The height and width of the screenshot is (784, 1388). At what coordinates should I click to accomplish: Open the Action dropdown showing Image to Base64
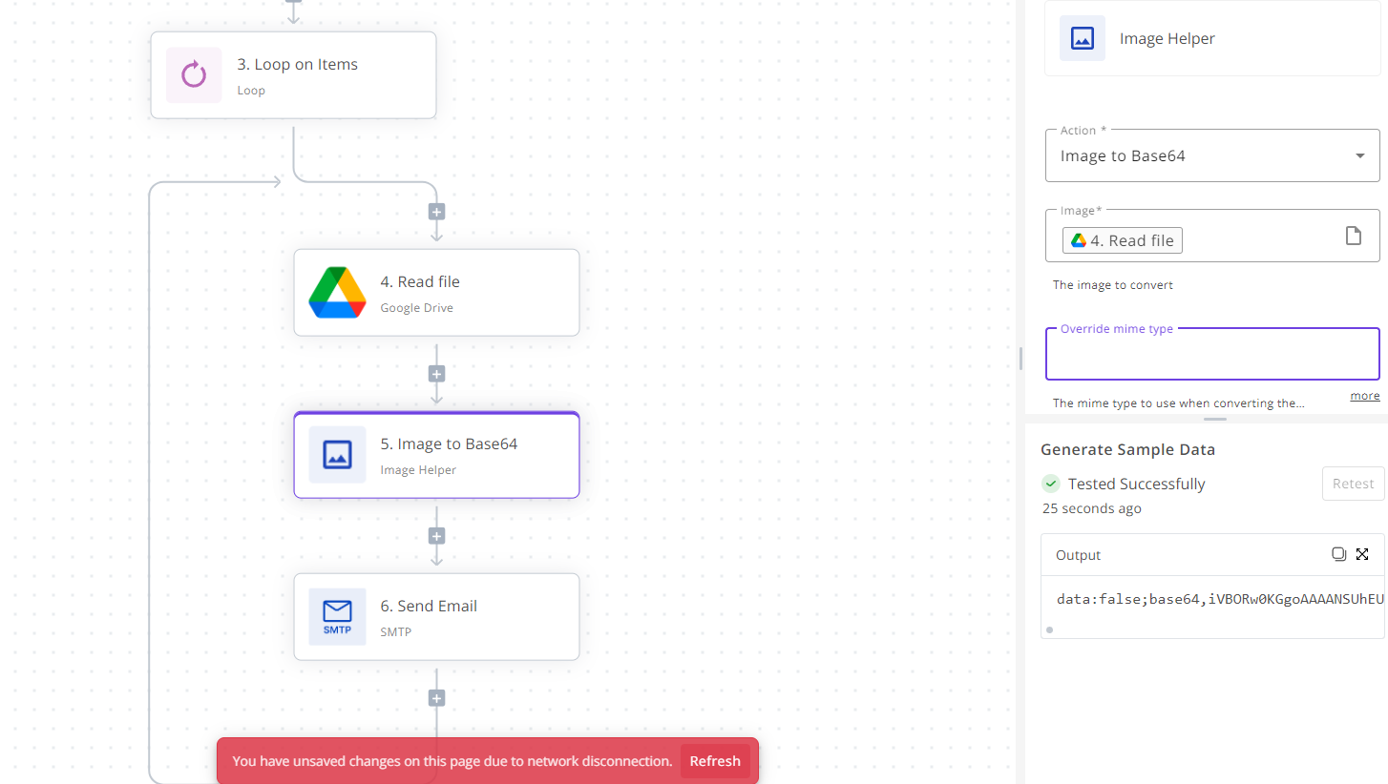(1212, 155)
